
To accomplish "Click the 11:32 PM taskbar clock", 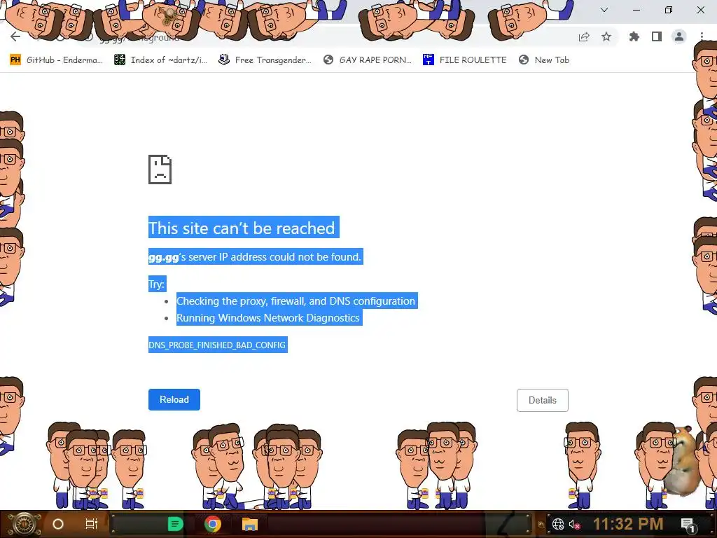I will (628, 524).
